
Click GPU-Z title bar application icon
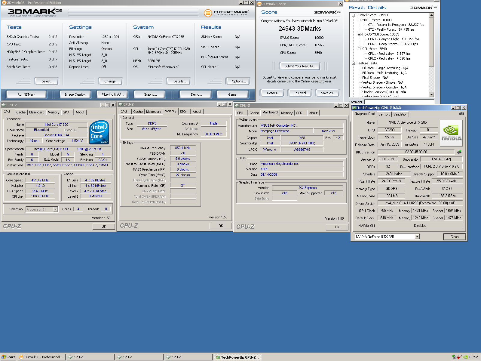tap(354, 108)
